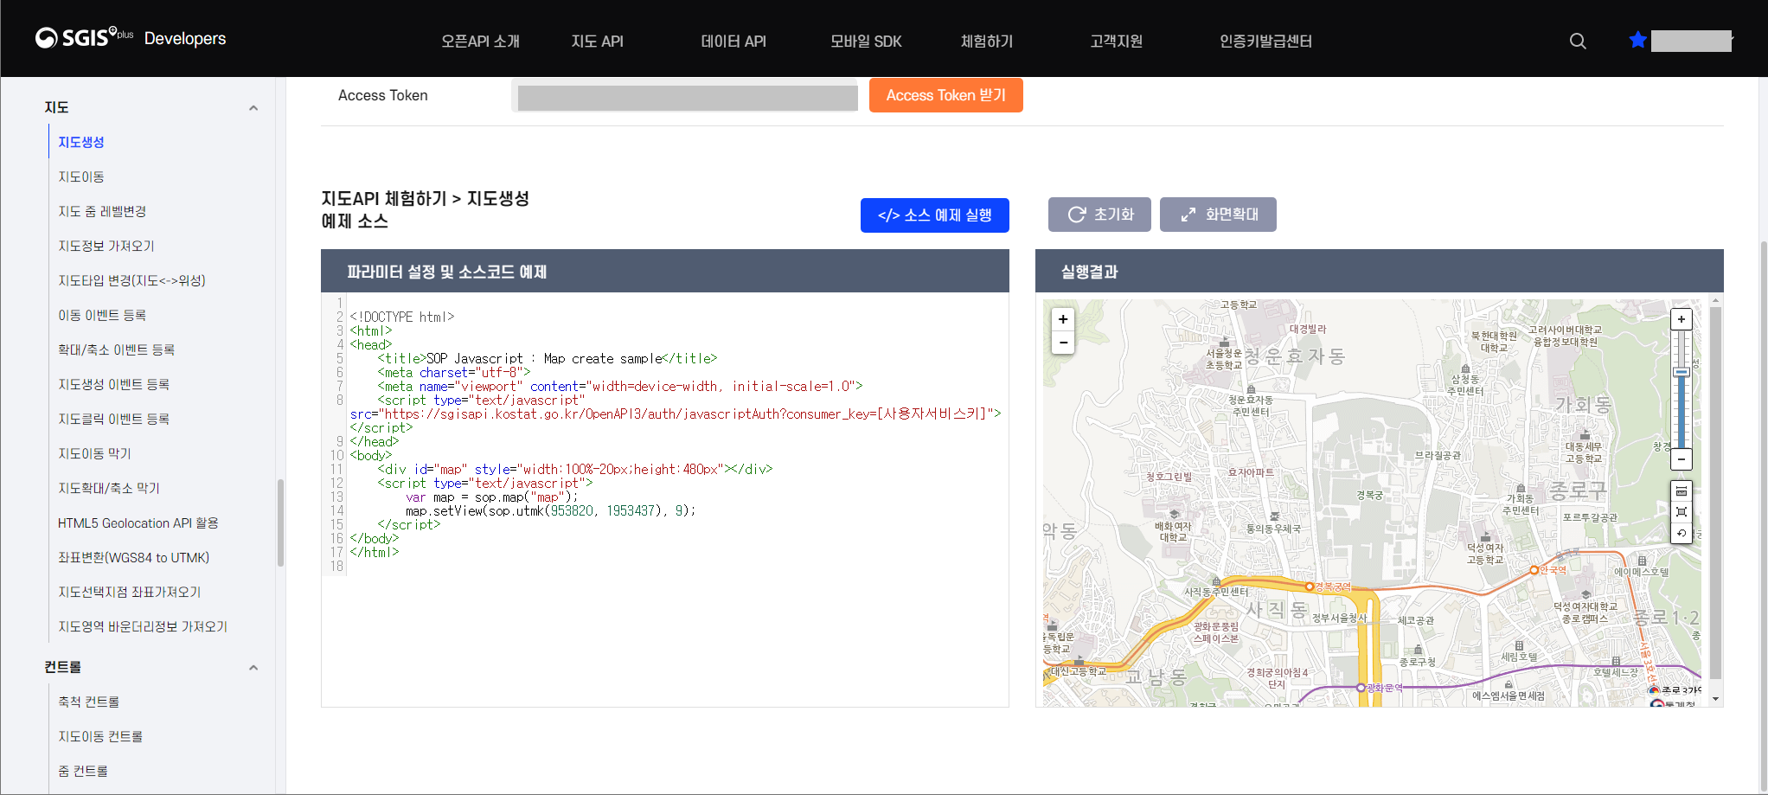Click the 초기화 reset button
This screenshot has width=1768, height=795.
[1099, 215]
